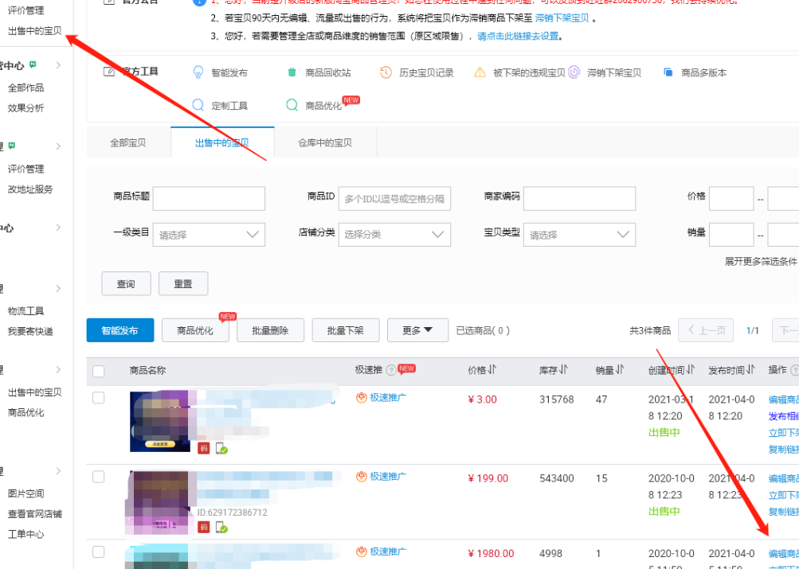Click mobile phone icon in ¥199.00 row

click(x=221, y=528)
